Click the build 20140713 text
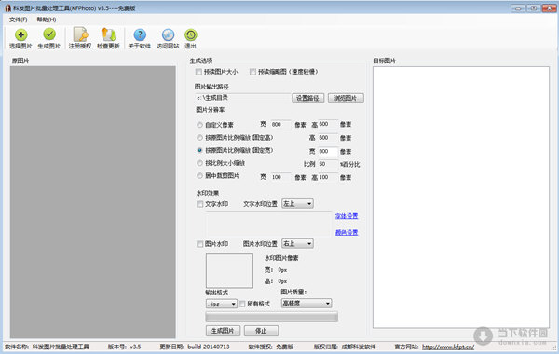 [209, 347]
